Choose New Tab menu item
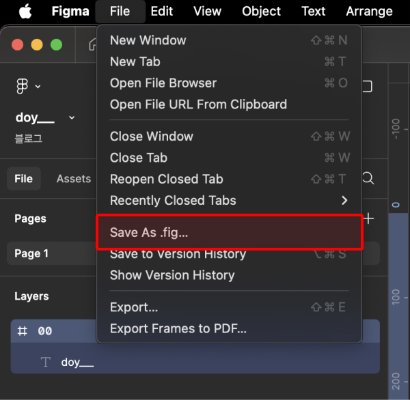Screen dimensions: 410x400 coord(230,62)
